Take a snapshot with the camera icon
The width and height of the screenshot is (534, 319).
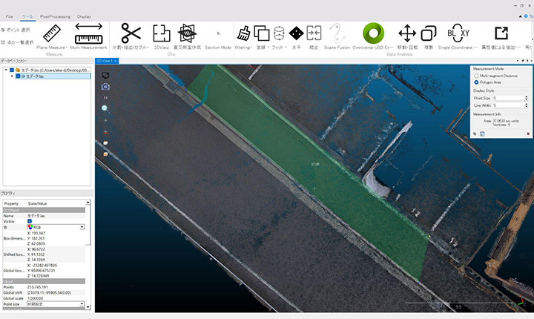coord(105,87)
